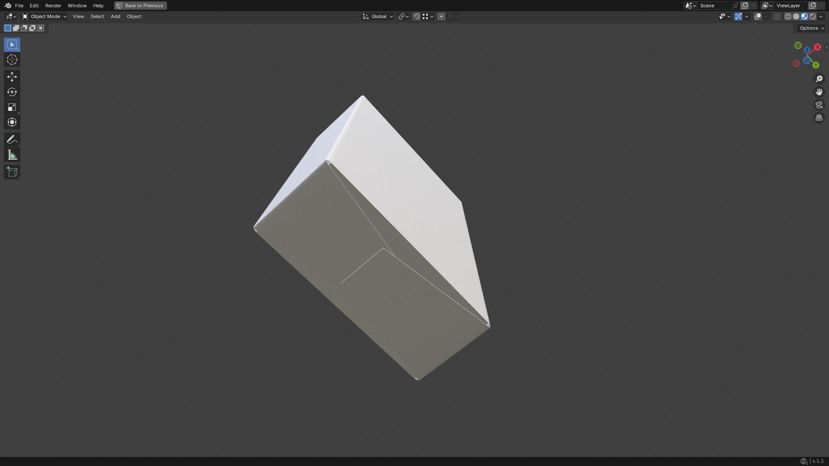Toggle proportional editing
This screenshot has height=466, width=829.
(441, 16)
